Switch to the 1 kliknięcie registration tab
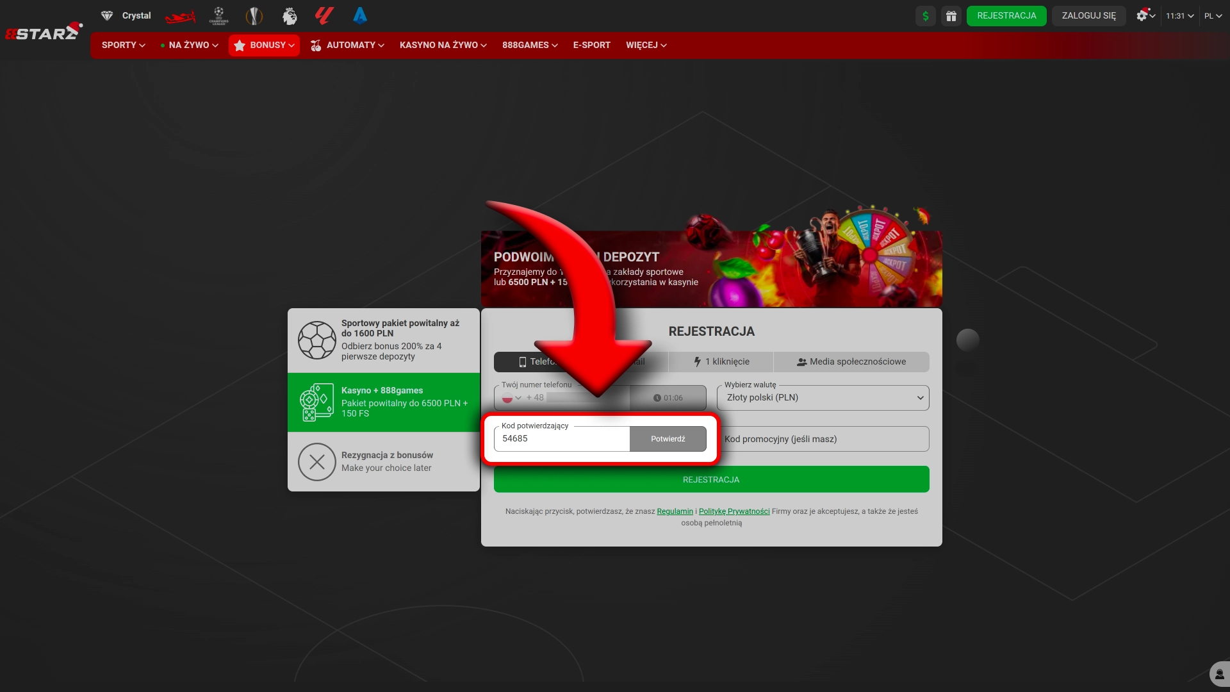 tap(721, 362)
